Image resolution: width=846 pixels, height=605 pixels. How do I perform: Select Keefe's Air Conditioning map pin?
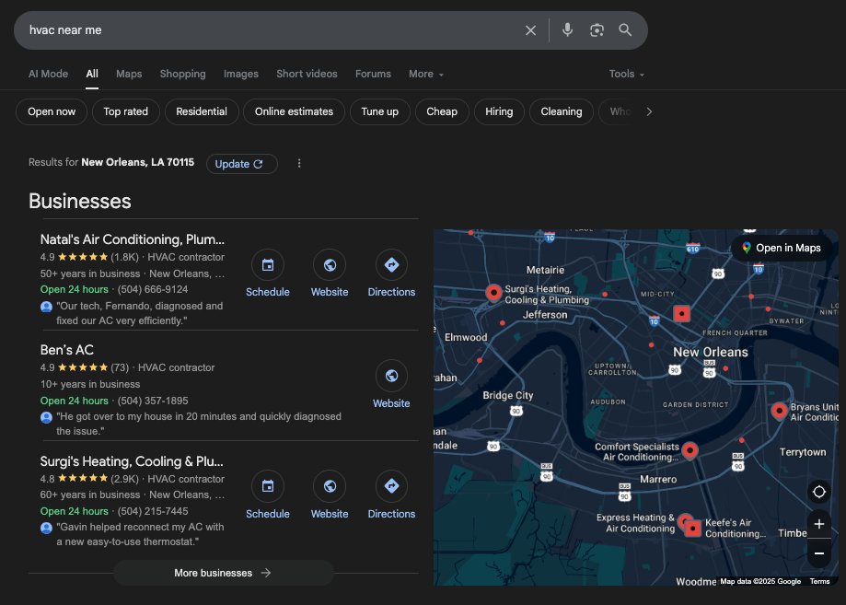pos(693,529)
